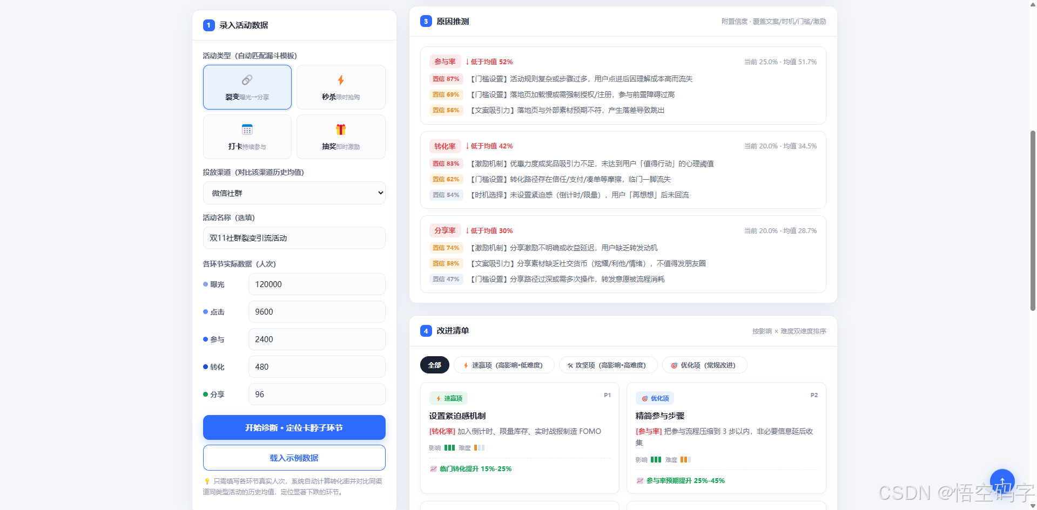Screen dimensions: 1037x510
Task: Click 低于均值 52% indicator
Action: (x=489, y=62)
